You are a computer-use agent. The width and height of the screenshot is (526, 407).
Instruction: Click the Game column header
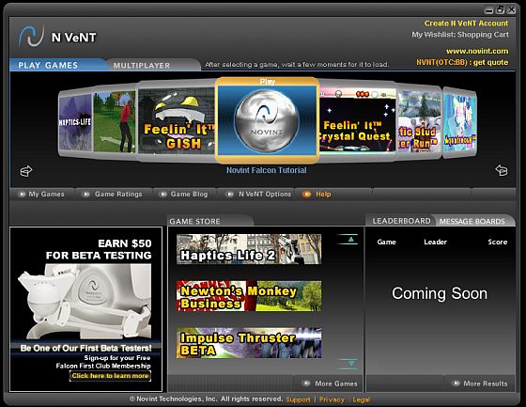(386, 242)
